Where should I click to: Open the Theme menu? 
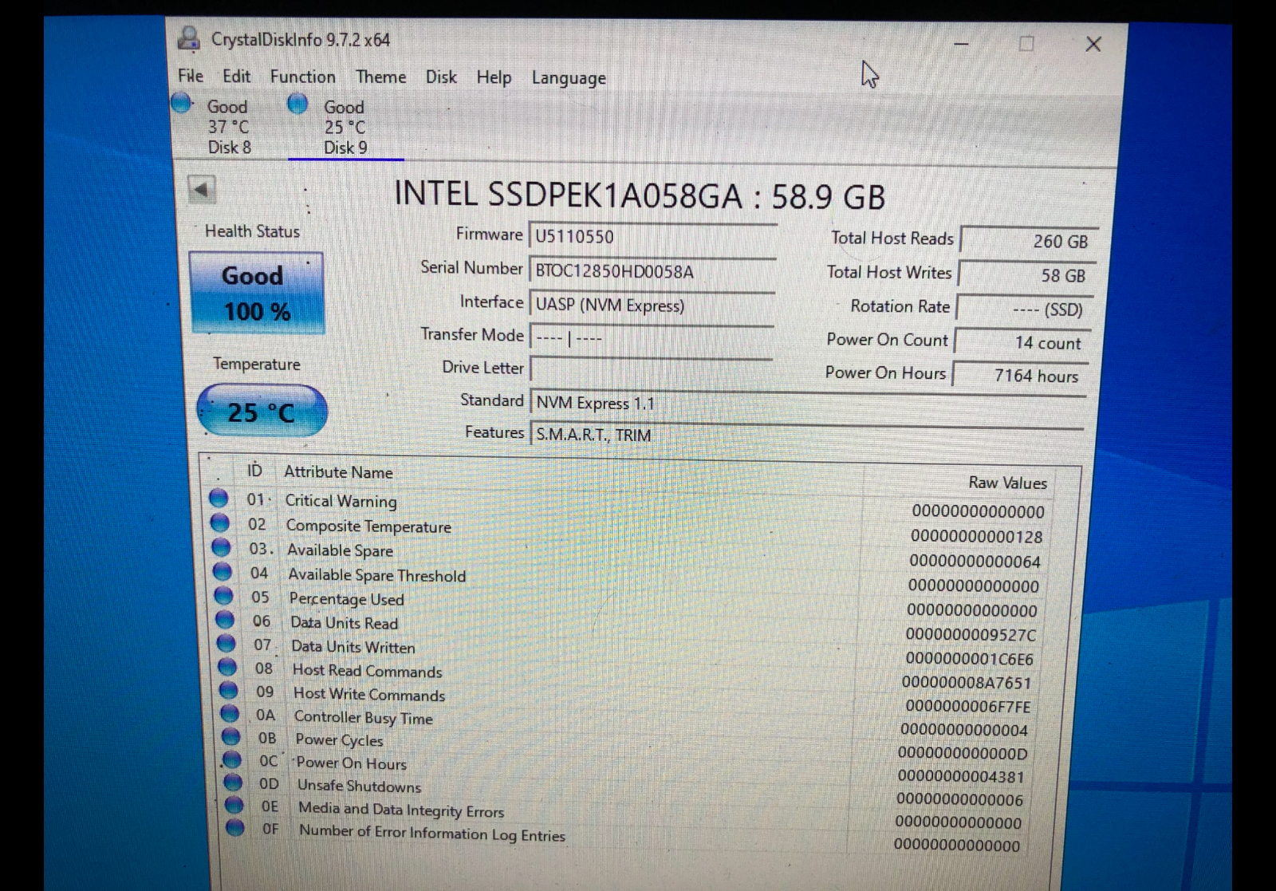point(380,77)
